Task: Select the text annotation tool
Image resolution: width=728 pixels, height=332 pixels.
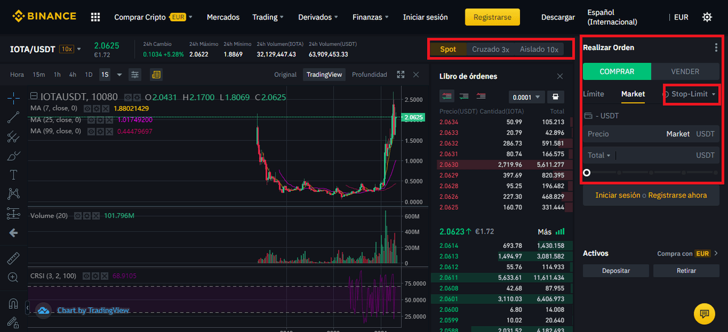Action: (13, 175)
